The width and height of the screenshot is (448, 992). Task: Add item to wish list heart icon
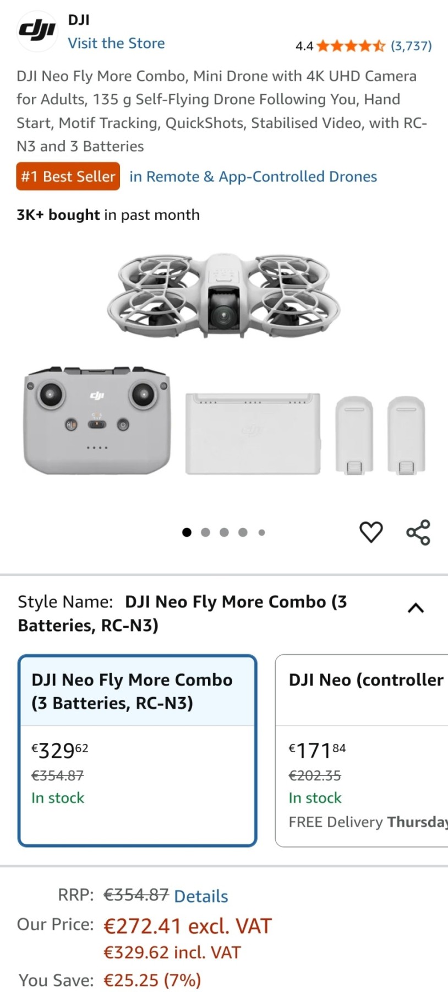pyautogui.click(x=371, y=532)
